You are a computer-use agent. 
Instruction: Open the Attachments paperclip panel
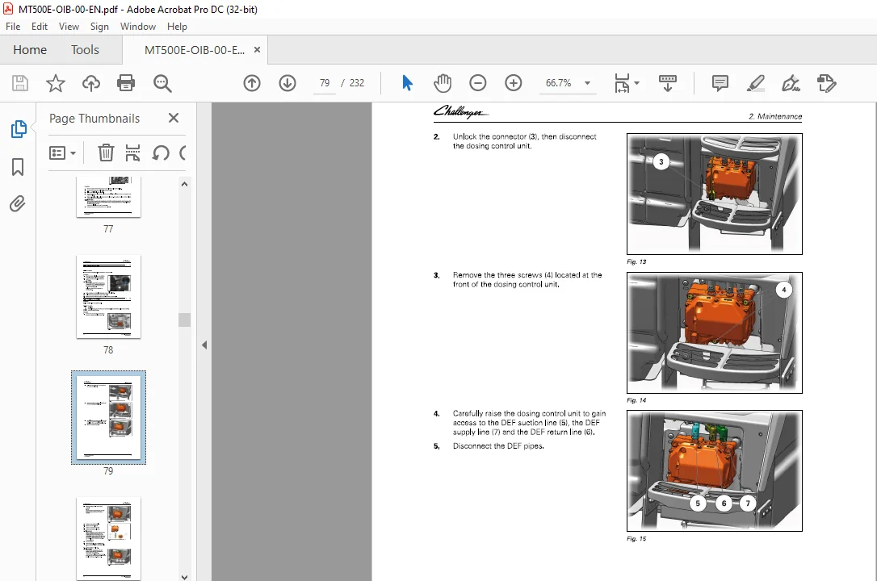click(17, 203)
